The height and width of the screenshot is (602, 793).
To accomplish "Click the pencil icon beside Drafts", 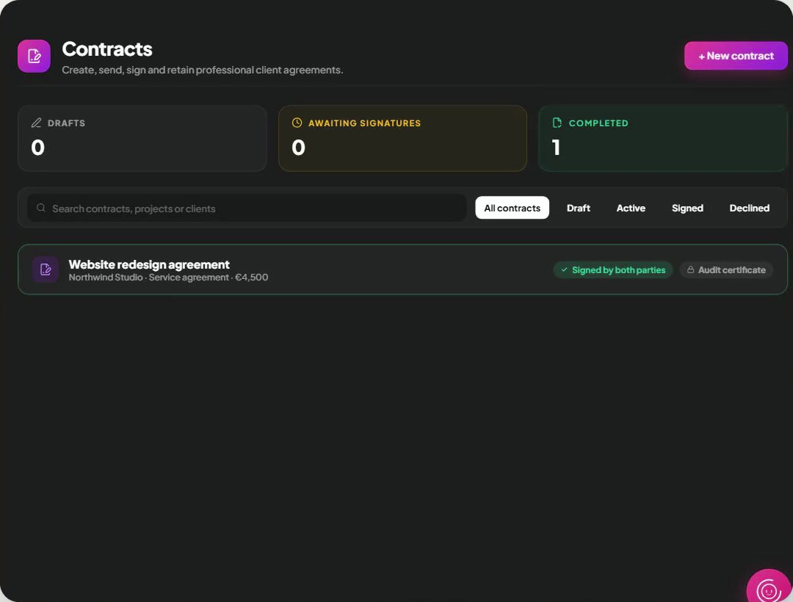I will point(37,123).
